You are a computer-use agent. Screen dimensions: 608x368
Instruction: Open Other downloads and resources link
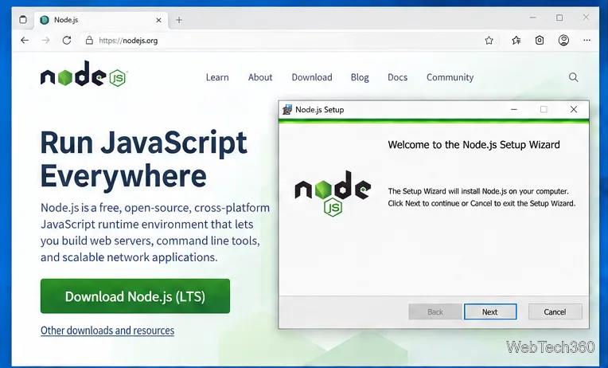point(107,331)
